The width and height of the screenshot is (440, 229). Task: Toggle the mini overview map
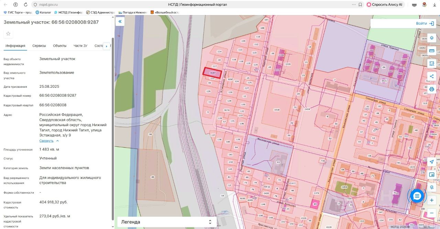click(432, 174)
